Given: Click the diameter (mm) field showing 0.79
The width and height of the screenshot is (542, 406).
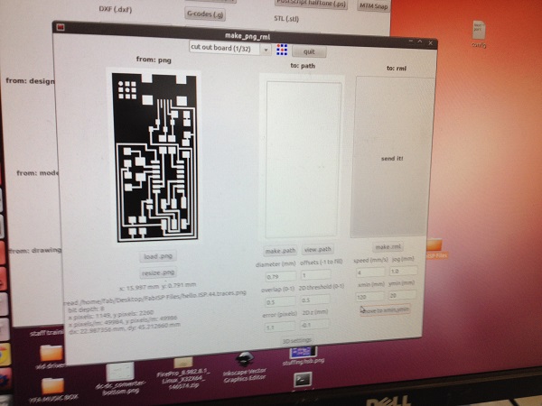Looking at the screenshot, I should [280, 277].
